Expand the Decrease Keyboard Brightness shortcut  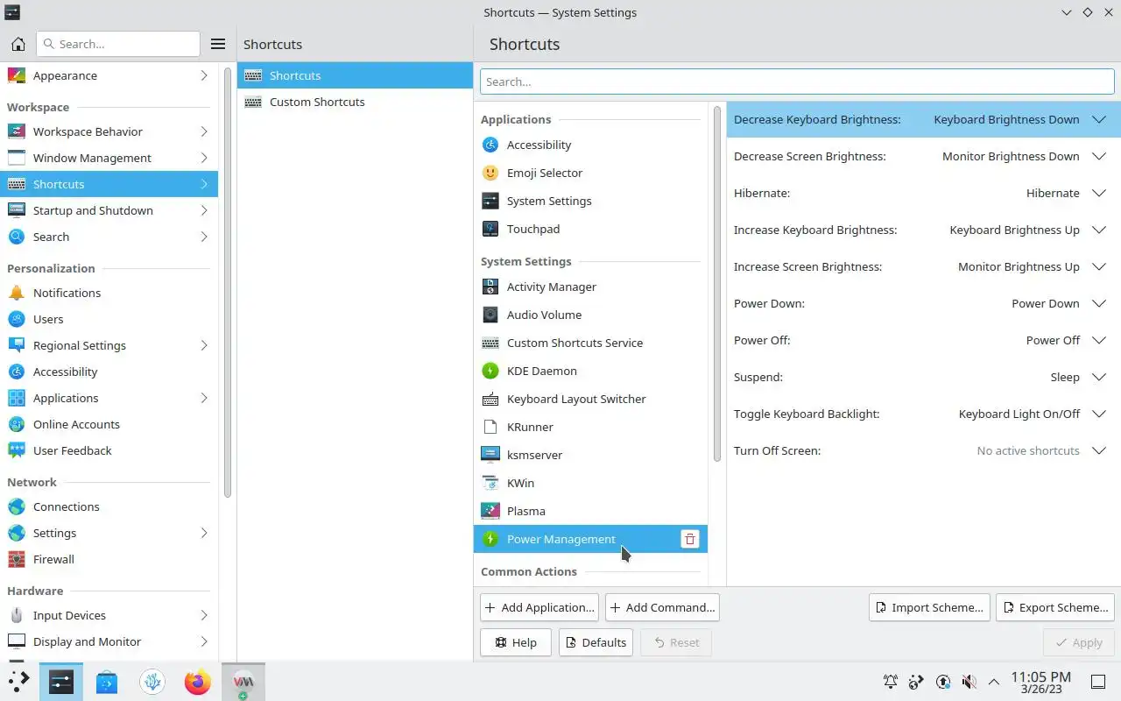pyautogui.click(x=1099, y=119)
